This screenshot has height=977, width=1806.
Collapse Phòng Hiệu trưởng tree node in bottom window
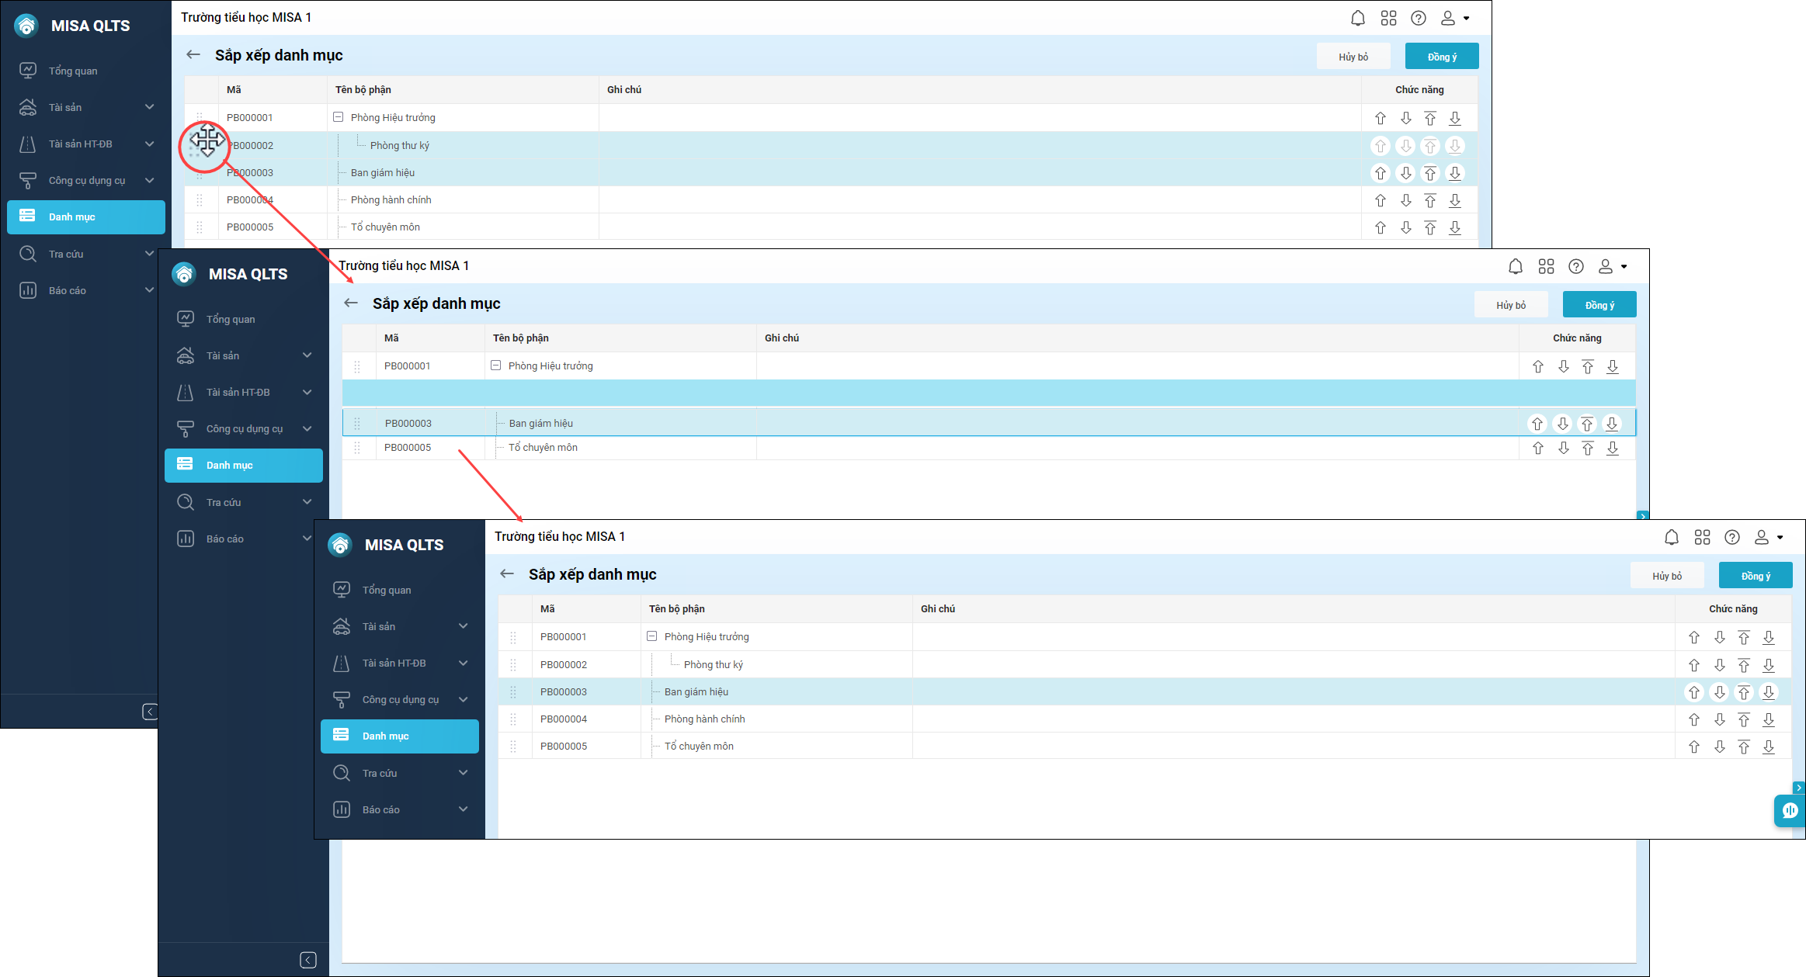click(652, 636)
